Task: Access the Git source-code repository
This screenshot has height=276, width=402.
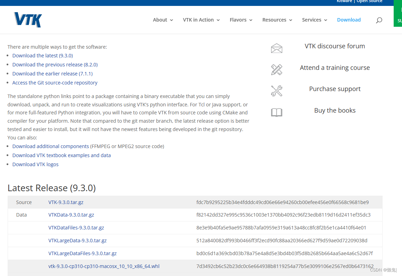Action: pos(55,82)
